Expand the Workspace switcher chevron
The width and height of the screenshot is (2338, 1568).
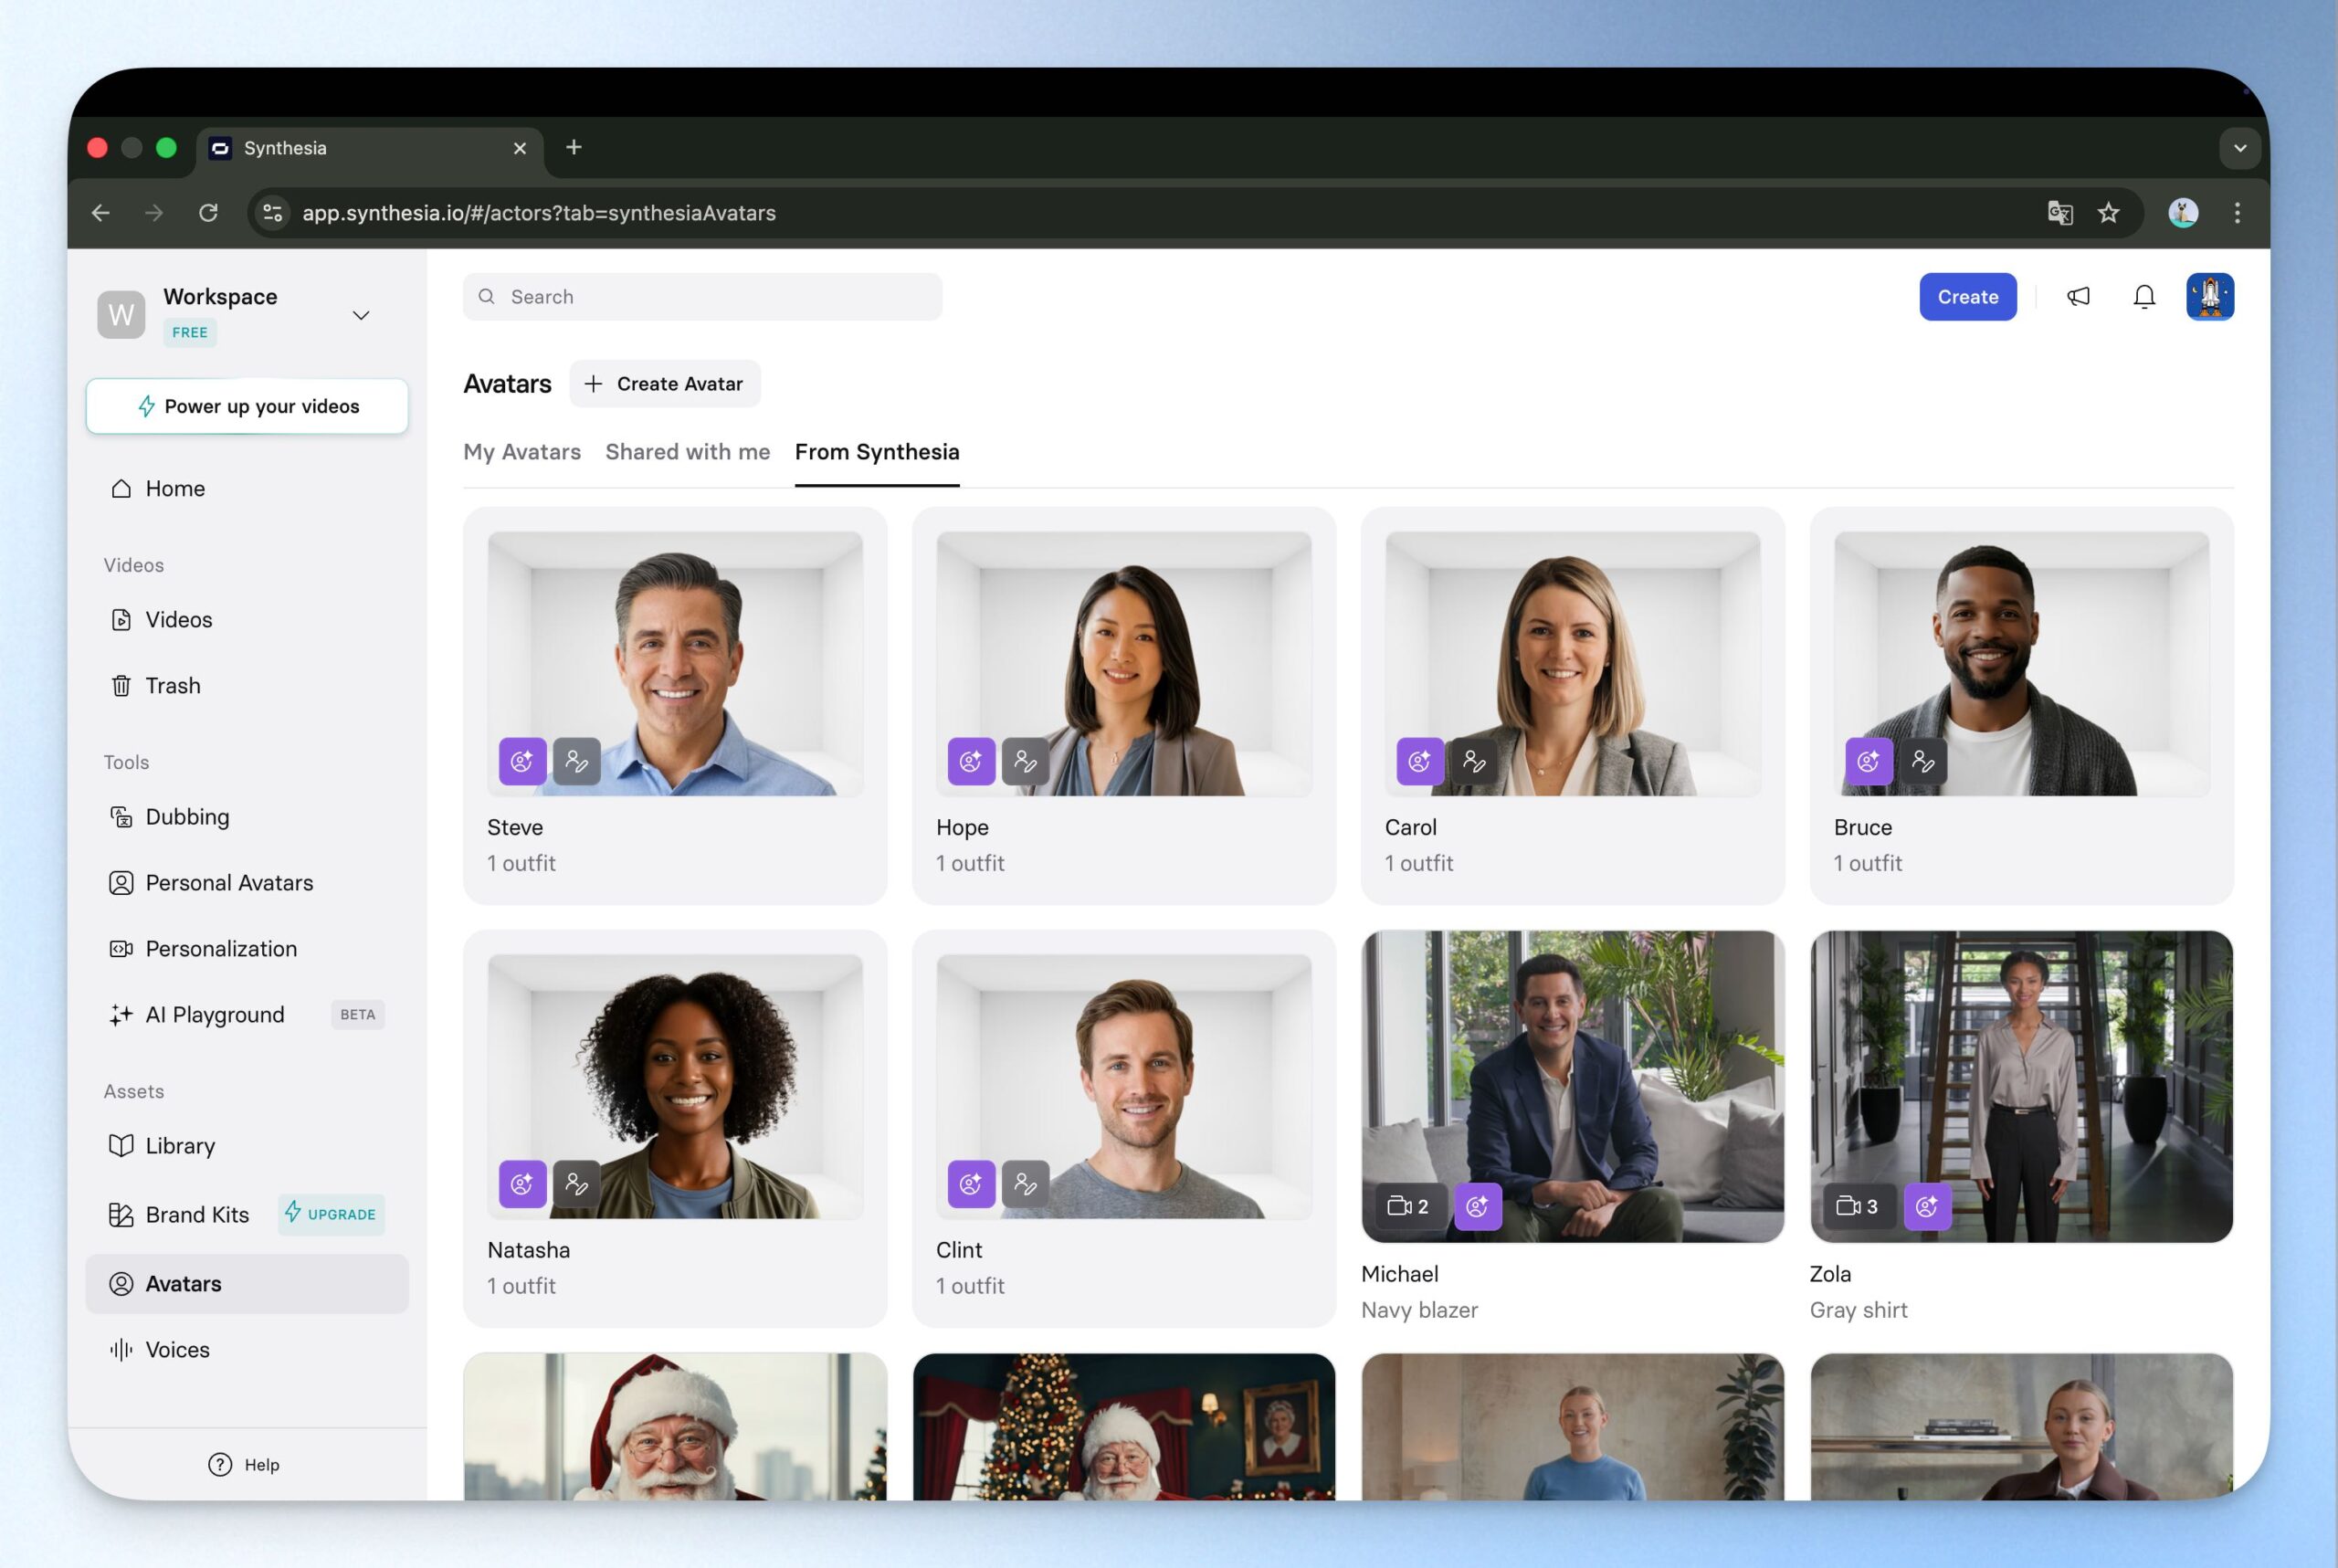click(361, 315)
